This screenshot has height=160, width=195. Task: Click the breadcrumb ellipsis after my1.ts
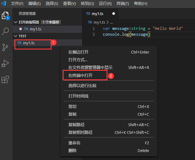[111, 22]
